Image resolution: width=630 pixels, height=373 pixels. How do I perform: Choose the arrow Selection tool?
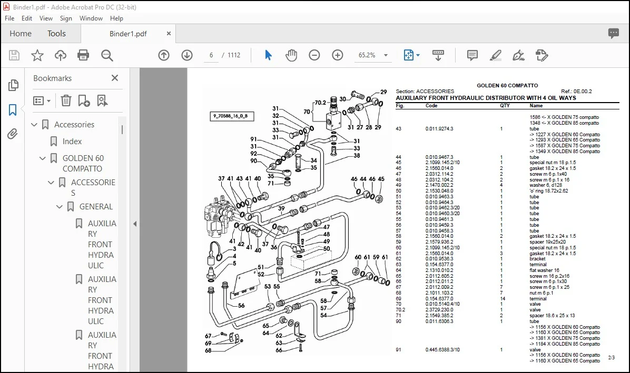pos(268,55)
